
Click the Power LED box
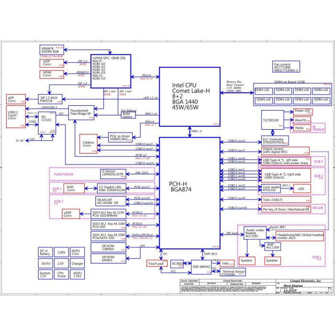tap(303, 112)
